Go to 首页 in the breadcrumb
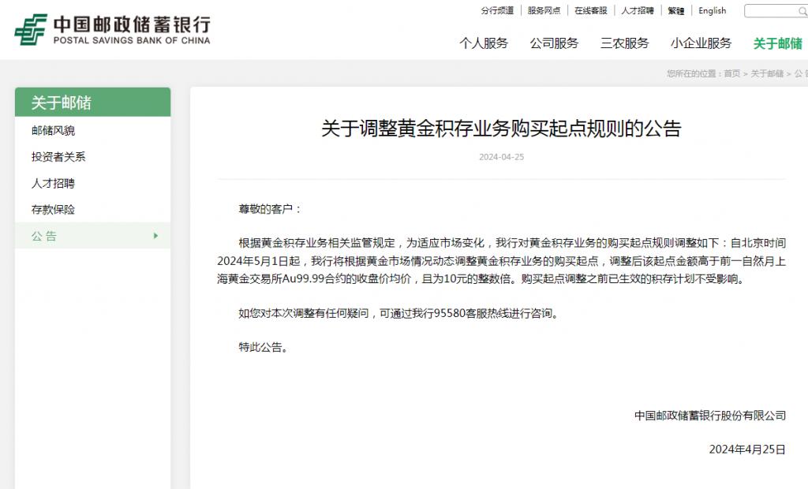The height and width of the screenshot is (489, 808). pyautogui.click(x=731, y=73)
